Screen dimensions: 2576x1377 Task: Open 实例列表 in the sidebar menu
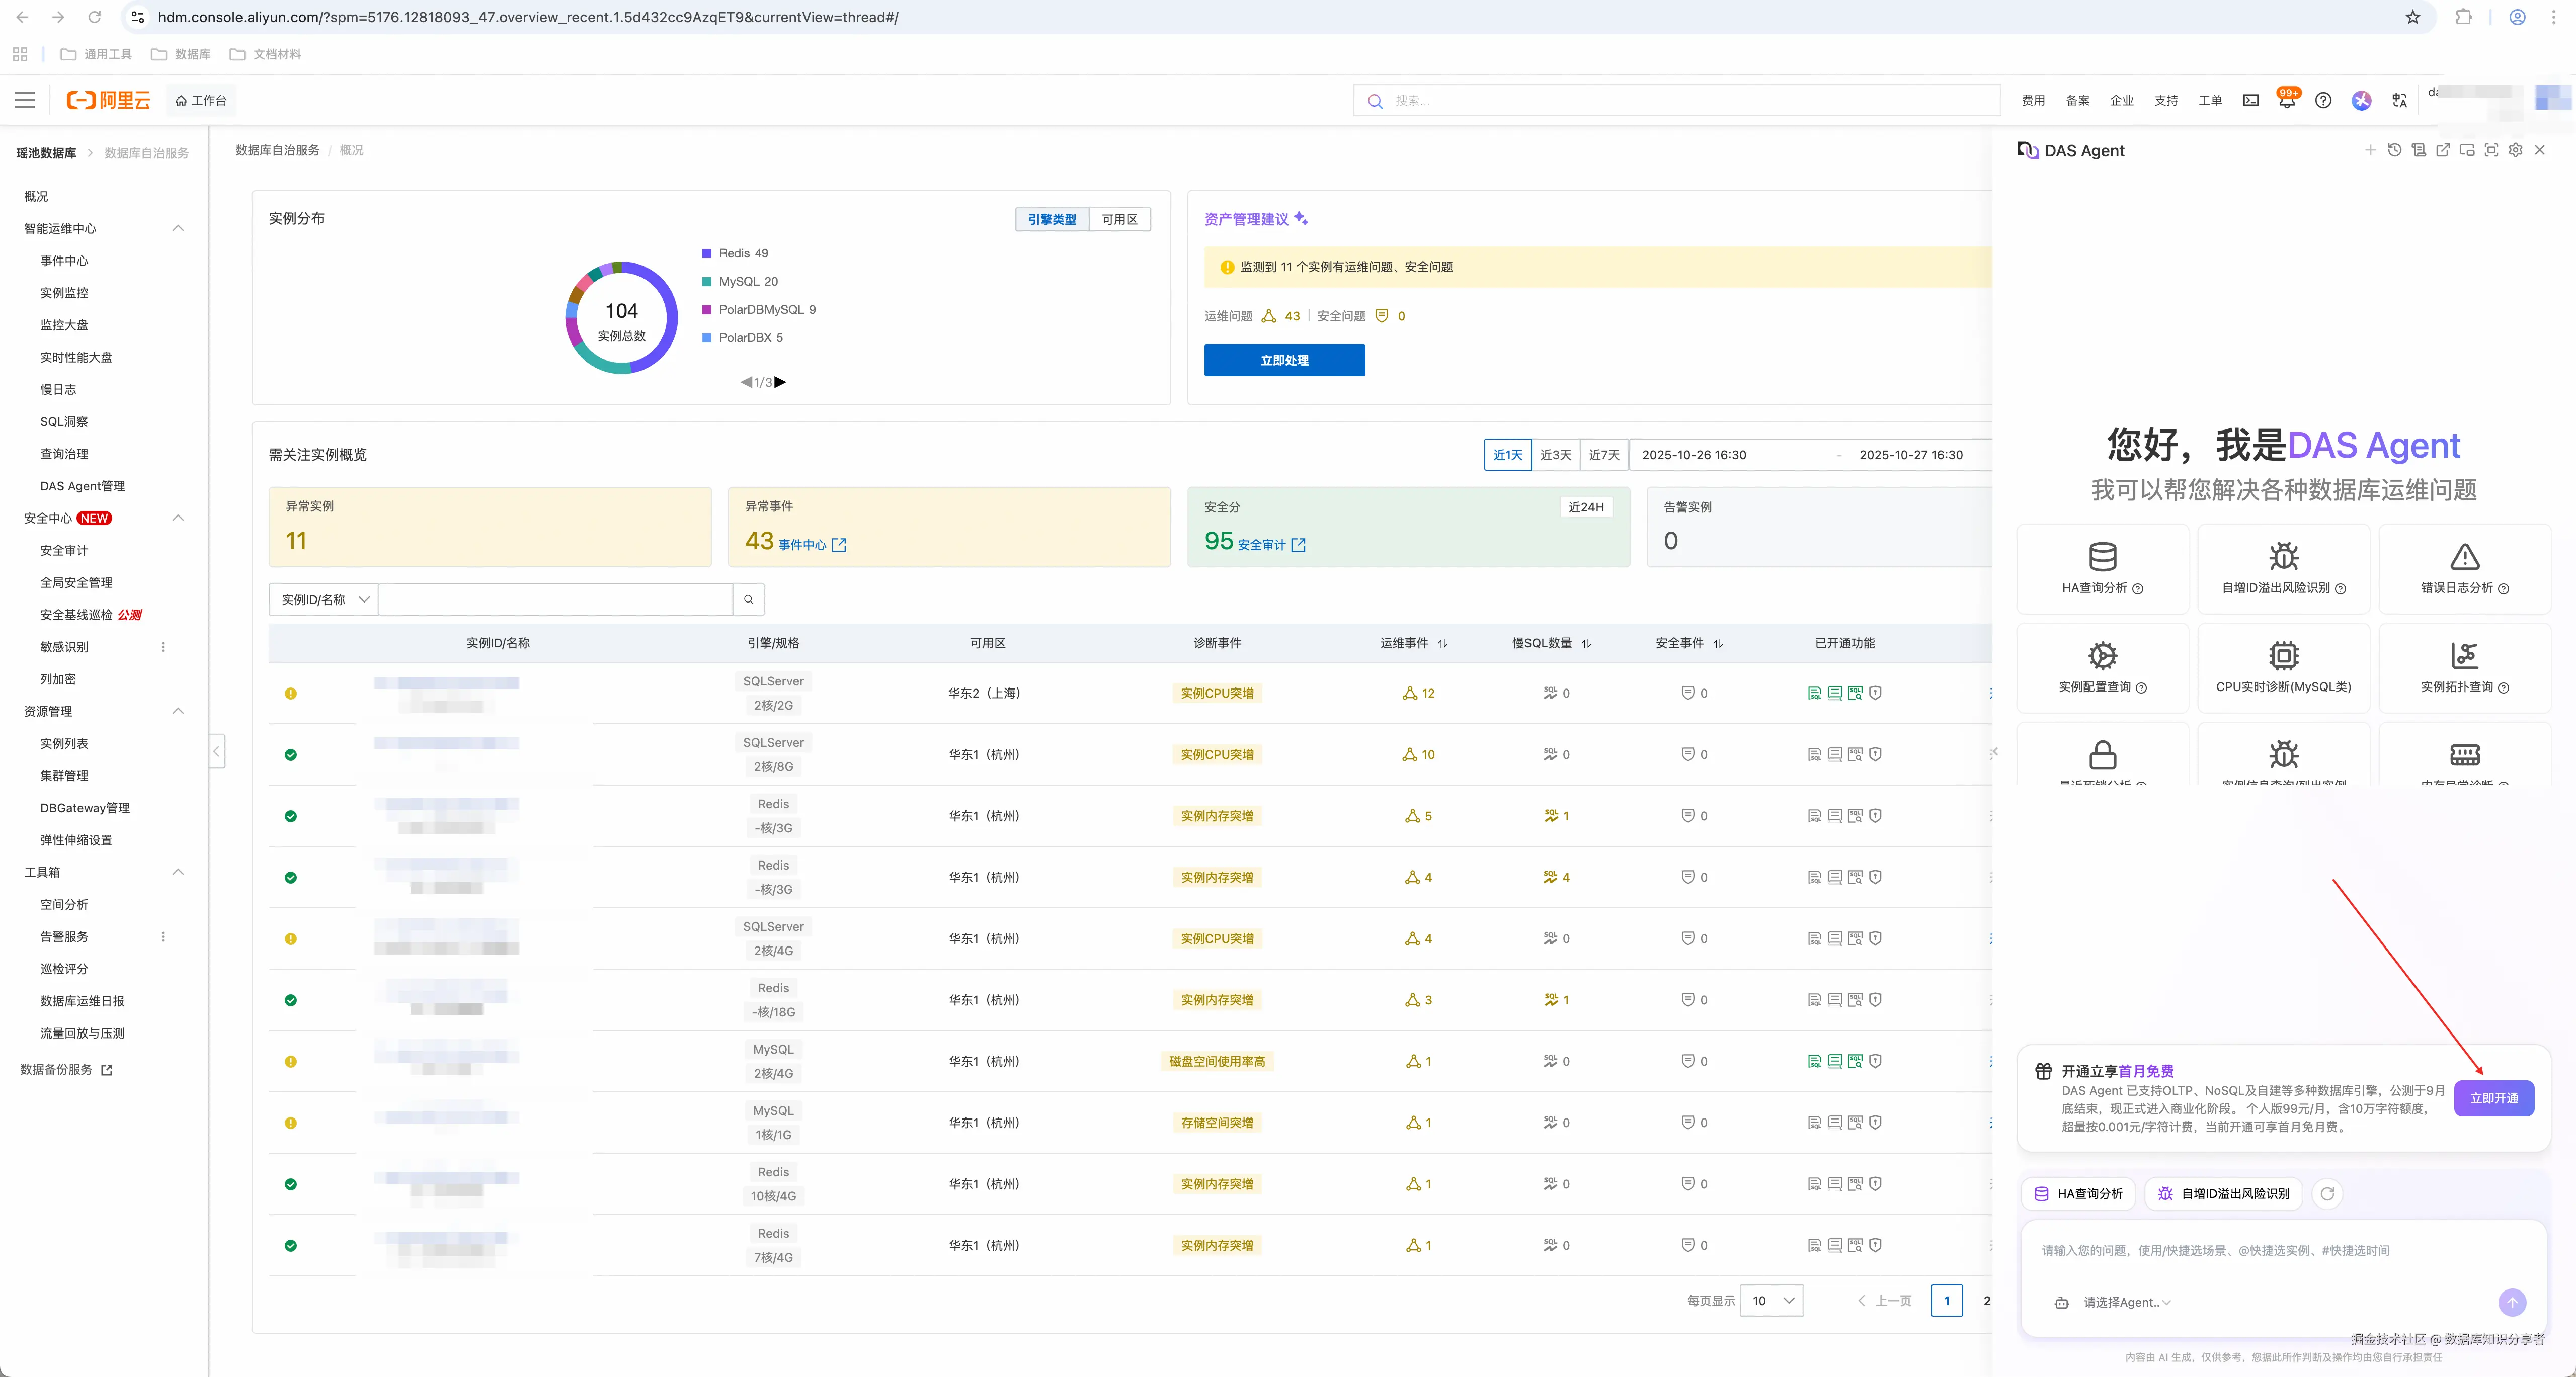[x=64, y=743]
